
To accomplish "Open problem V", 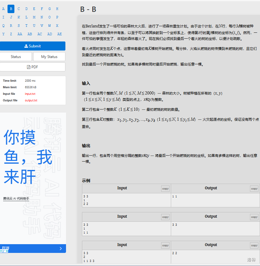I will click(42, 26).
